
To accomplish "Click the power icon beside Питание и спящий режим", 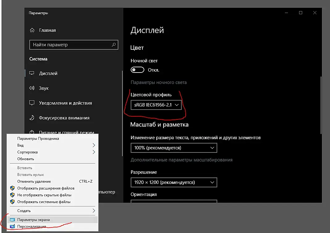I will 32,132.
